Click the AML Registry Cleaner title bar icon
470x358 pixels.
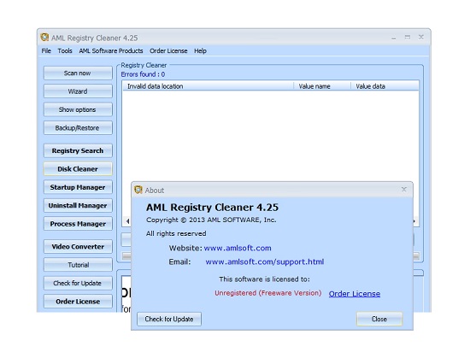44,37
